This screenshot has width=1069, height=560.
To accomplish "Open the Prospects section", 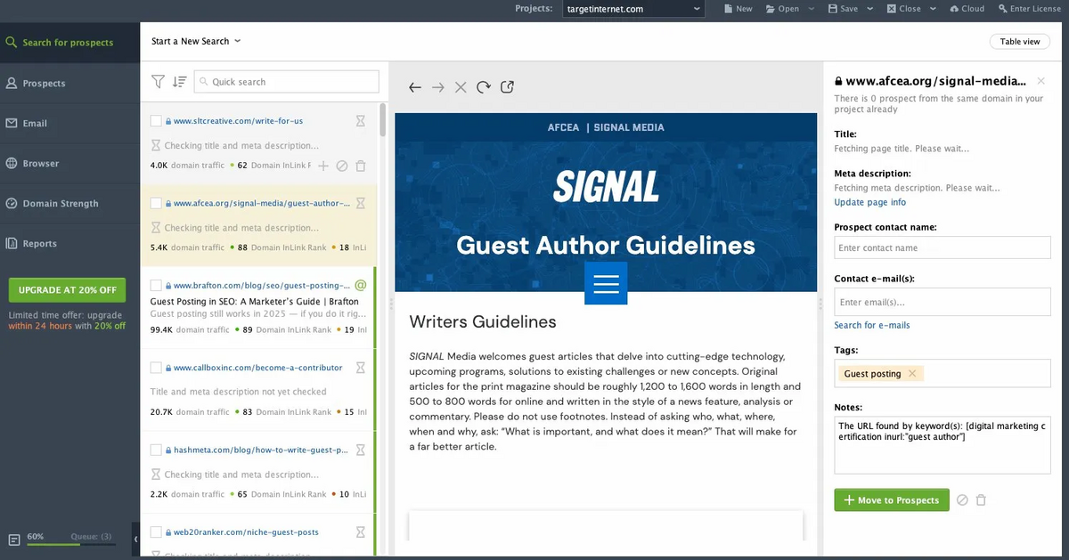I will tap(69, 83).
